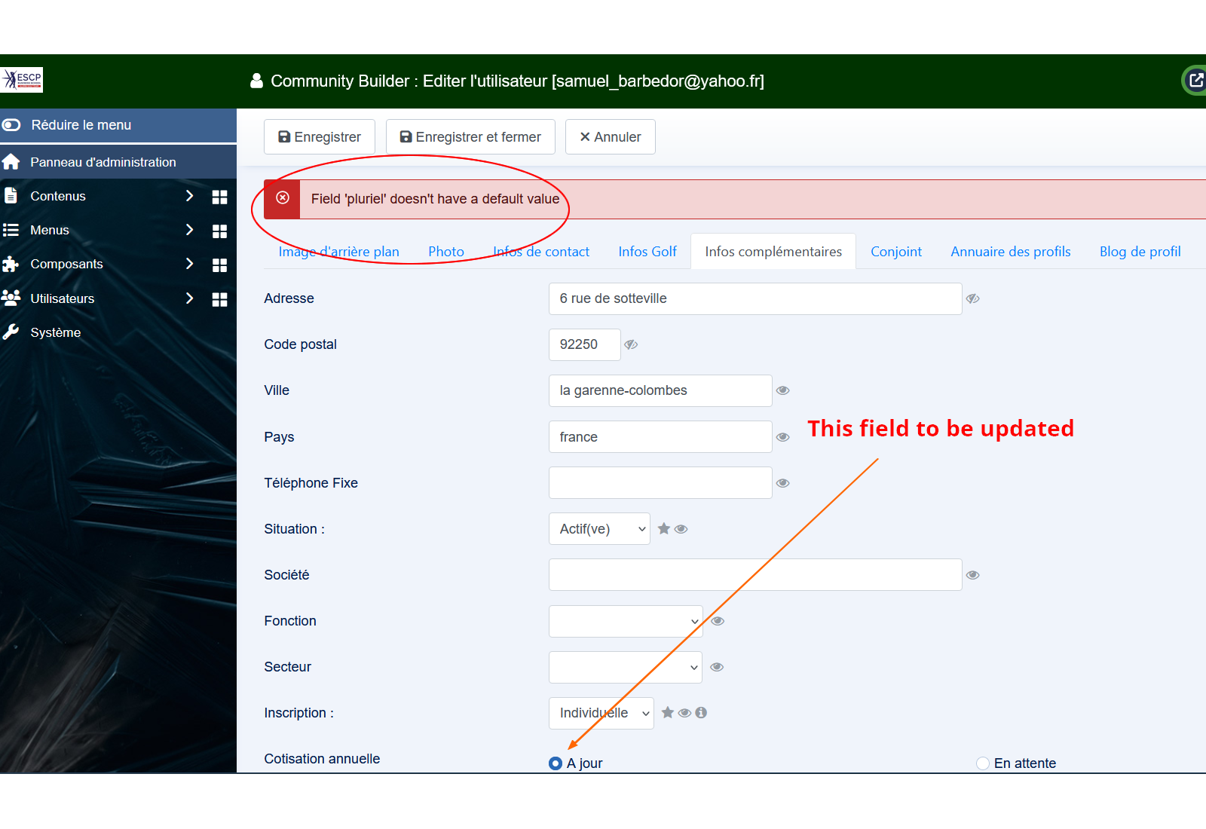Toggle the Réduire le menu switch
1206x829 pixels.
(11, 125)
